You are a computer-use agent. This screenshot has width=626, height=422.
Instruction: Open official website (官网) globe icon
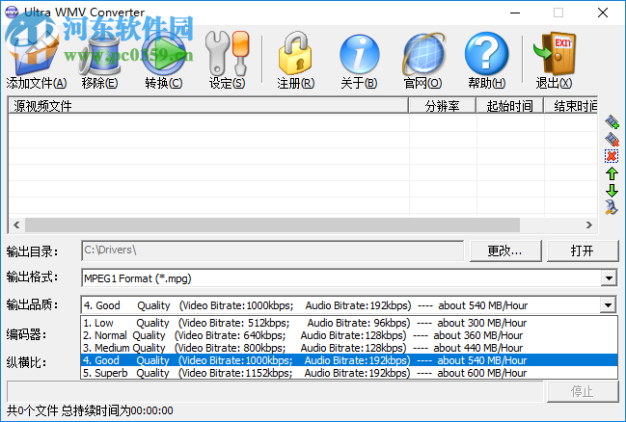coord(423,54)
